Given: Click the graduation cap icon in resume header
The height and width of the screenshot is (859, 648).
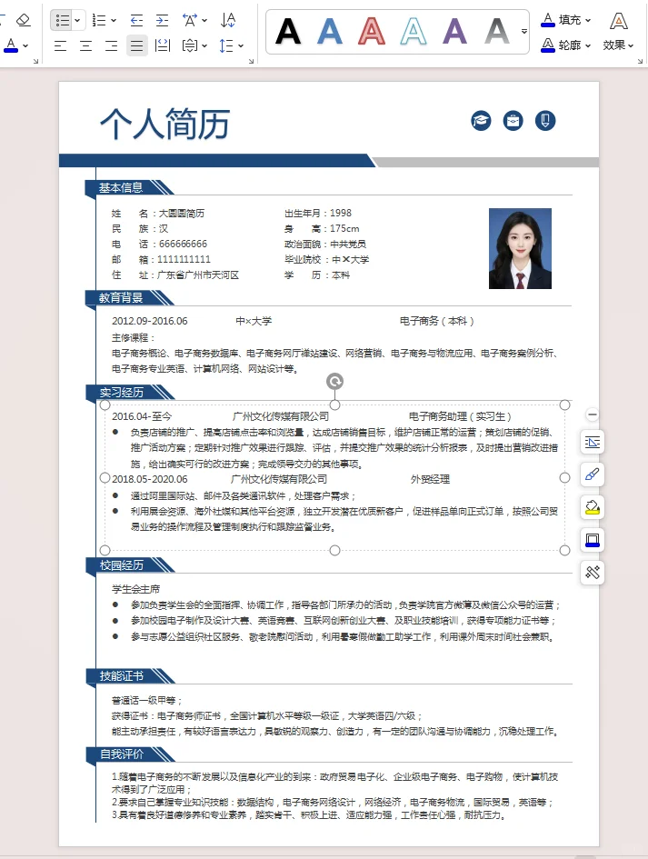Looking at the screenshot, I should (x=481, y=121).
